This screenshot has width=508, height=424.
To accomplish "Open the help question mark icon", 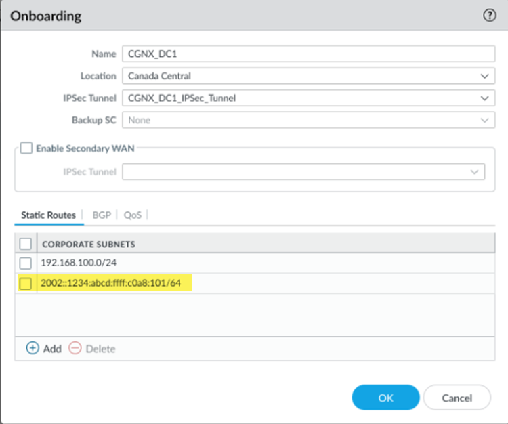I will [490, 16].
